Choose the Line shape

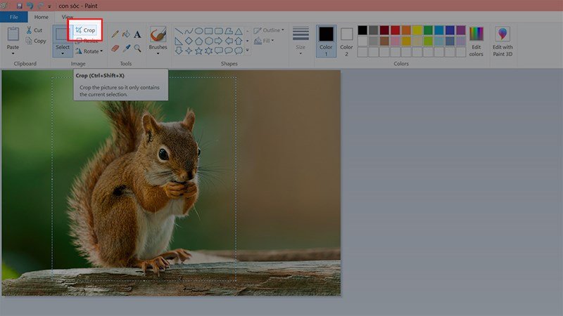(179, 31)
